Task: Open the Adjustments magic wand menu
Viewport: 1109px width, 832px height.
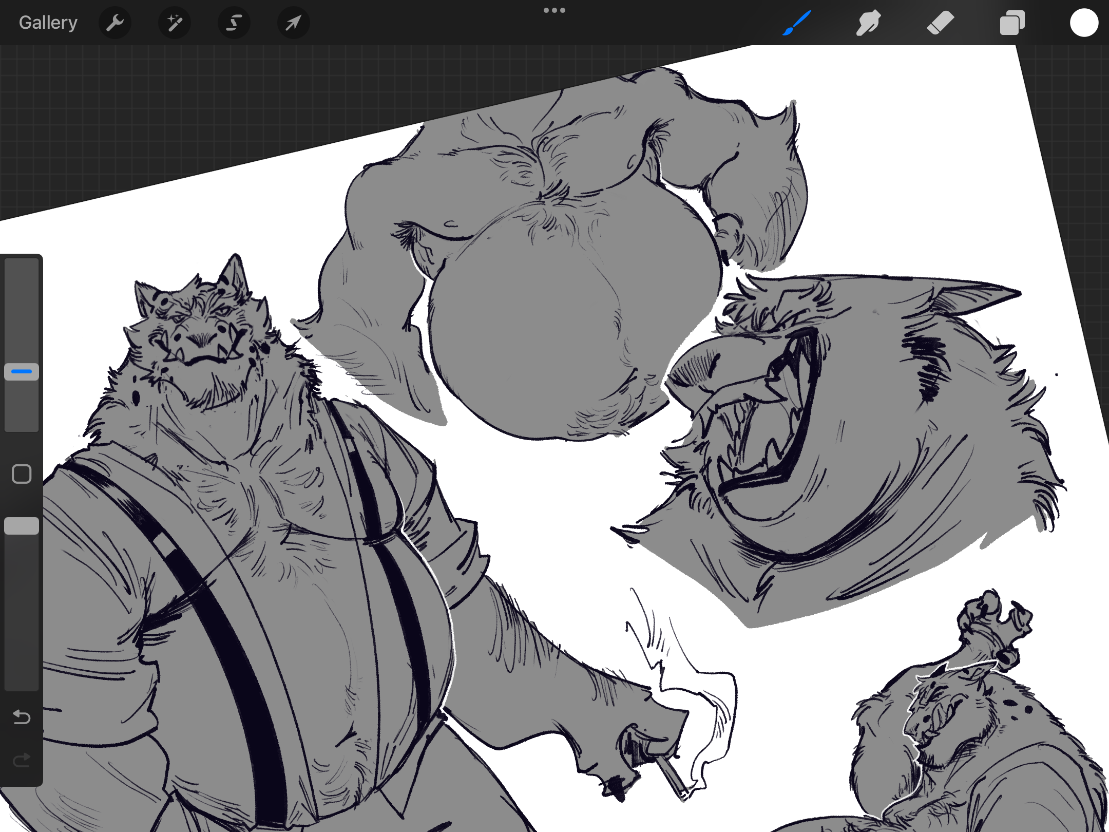Action: (175, 23)
